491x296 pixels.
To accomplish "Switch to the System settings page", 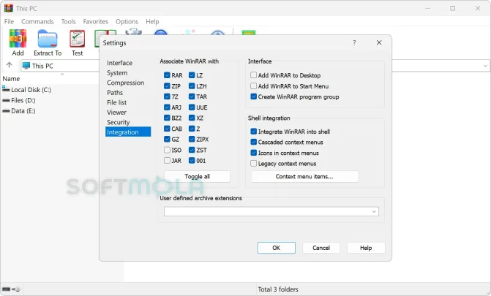I will pos(117,73).
